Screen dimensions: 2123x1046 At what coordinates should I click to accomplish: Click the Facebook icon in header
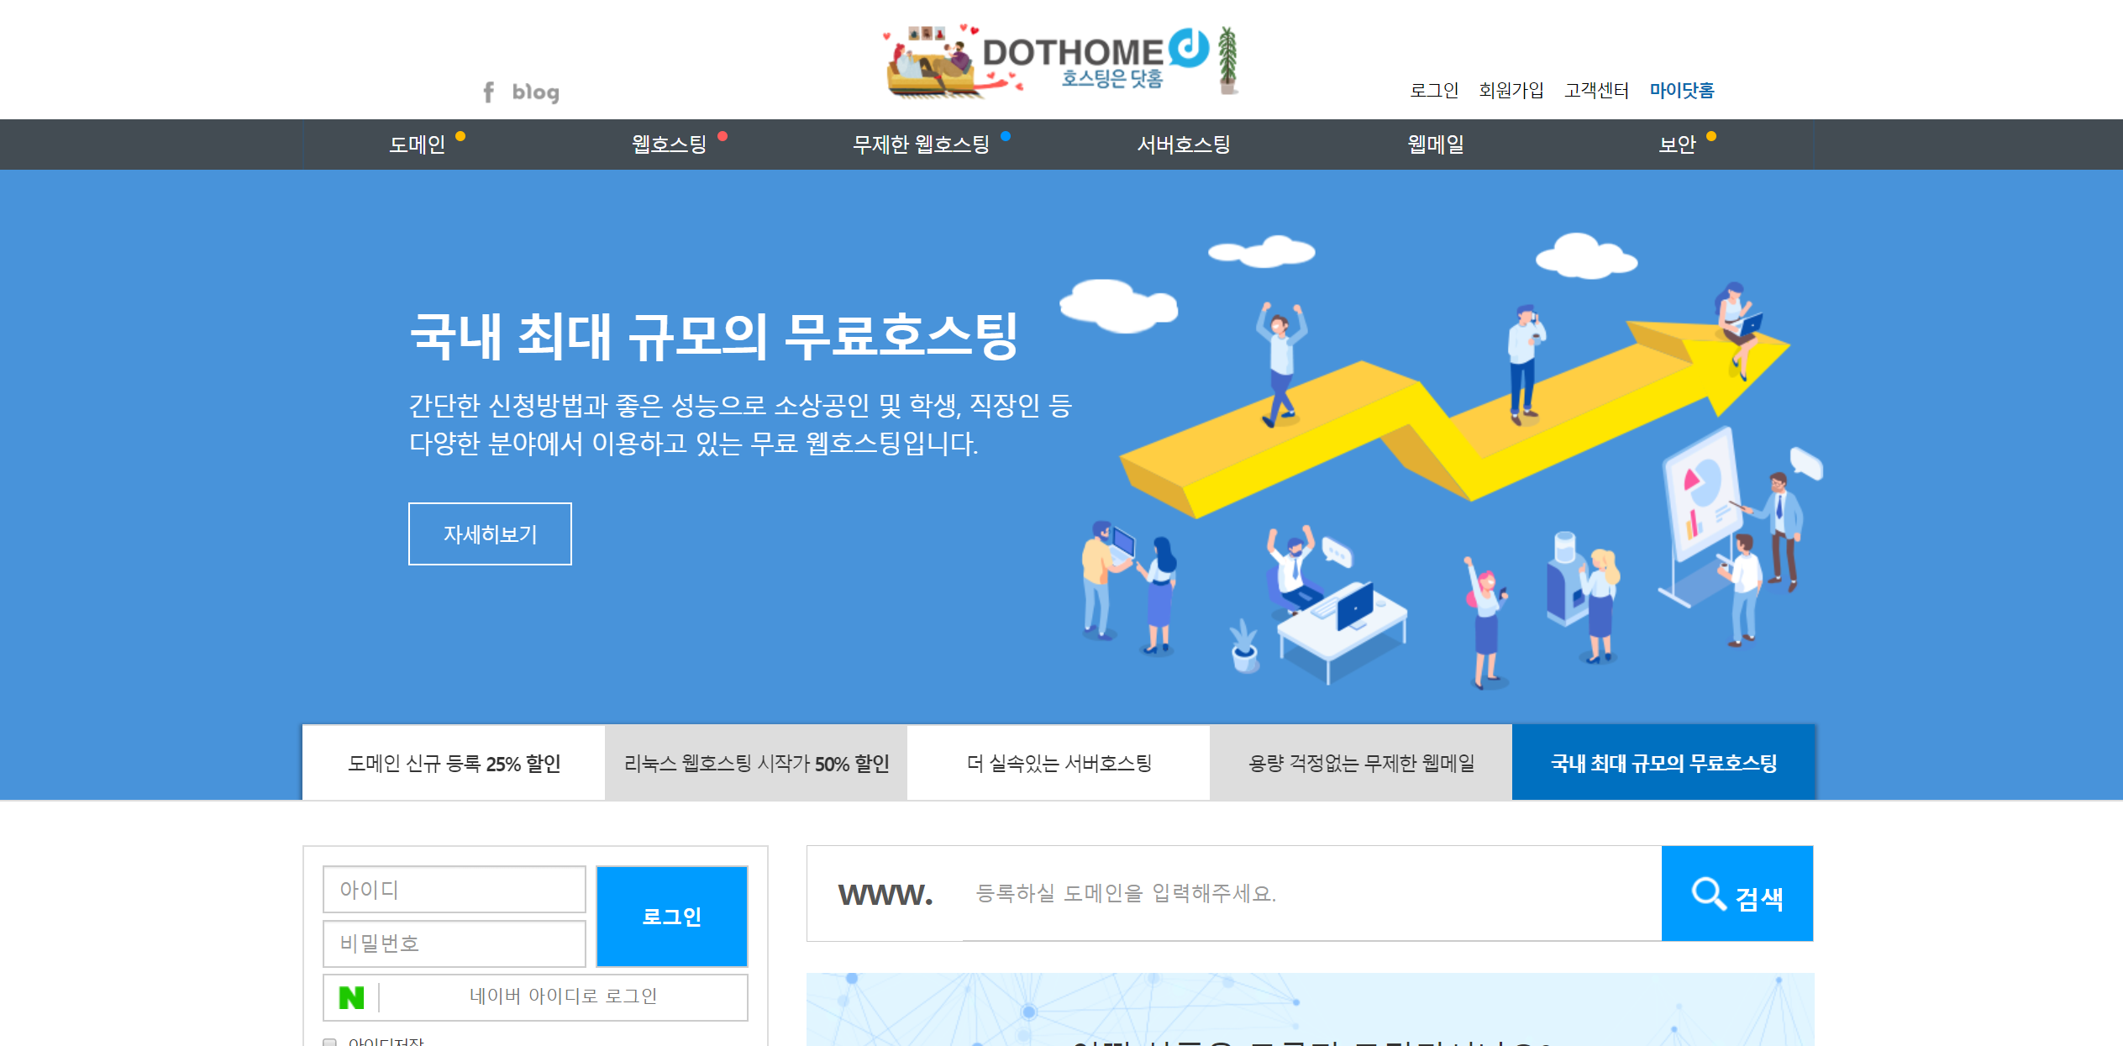[x=488, y=92]
